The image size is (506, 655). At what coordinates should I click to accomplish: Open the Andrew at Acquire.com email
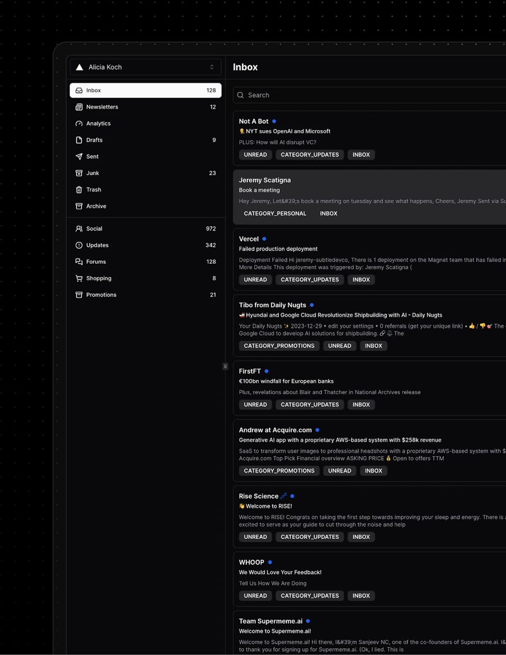[370, 450]
